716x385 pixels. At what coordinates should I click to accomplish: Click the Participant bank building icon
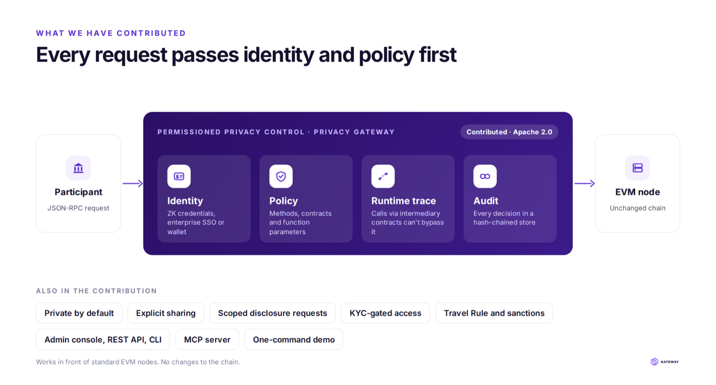pyautogui.click(x=78, y=168)
